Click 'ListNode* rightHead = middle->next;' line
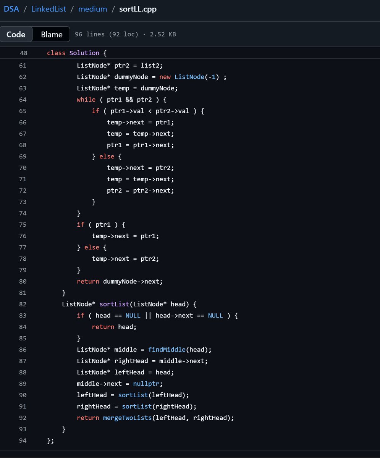380x458 pixels. (142, 361)
